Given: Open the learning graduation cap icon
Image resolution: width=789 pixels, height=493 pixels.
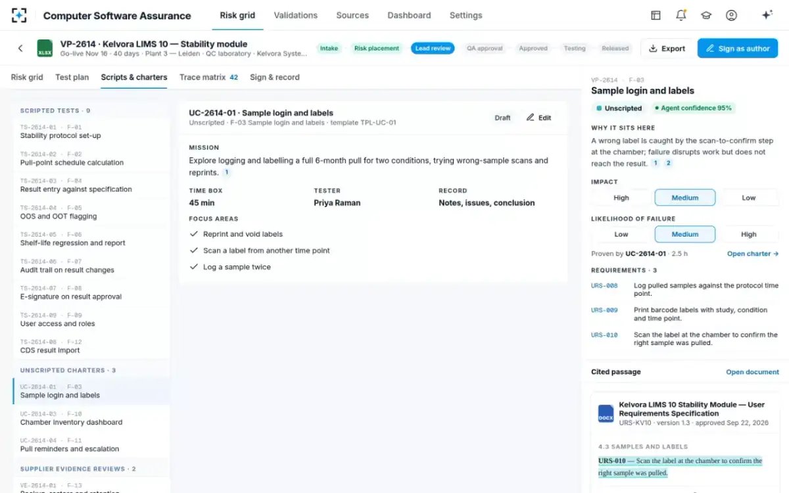Looking at the screenshot, I should [x=706, y=15].
